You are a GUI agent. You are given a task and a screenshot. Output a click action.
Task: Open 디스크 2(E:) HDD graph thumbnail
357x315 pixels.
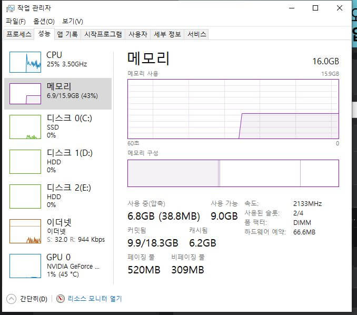[x=25, y=196]
